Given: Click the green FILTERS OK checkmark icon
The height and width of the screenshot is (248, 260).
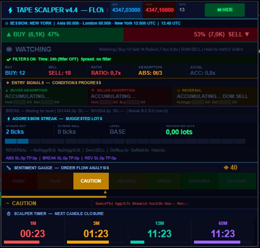Looking at the screenshot, I should 9,59.
